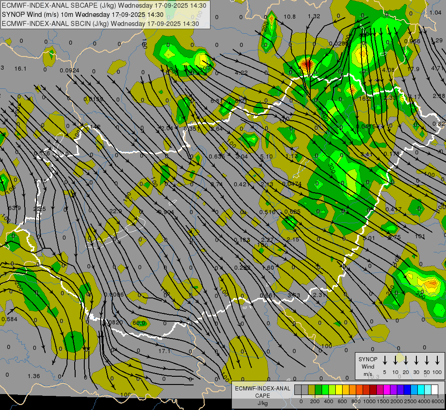Select the ECMWF-INDEX-ANAL SBCAPE title line

point(104,5)
